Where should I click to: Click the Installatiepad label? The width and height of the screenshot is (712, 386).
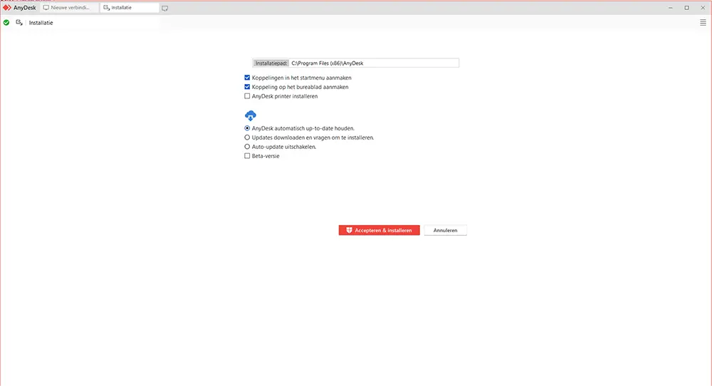coord(271,63)
